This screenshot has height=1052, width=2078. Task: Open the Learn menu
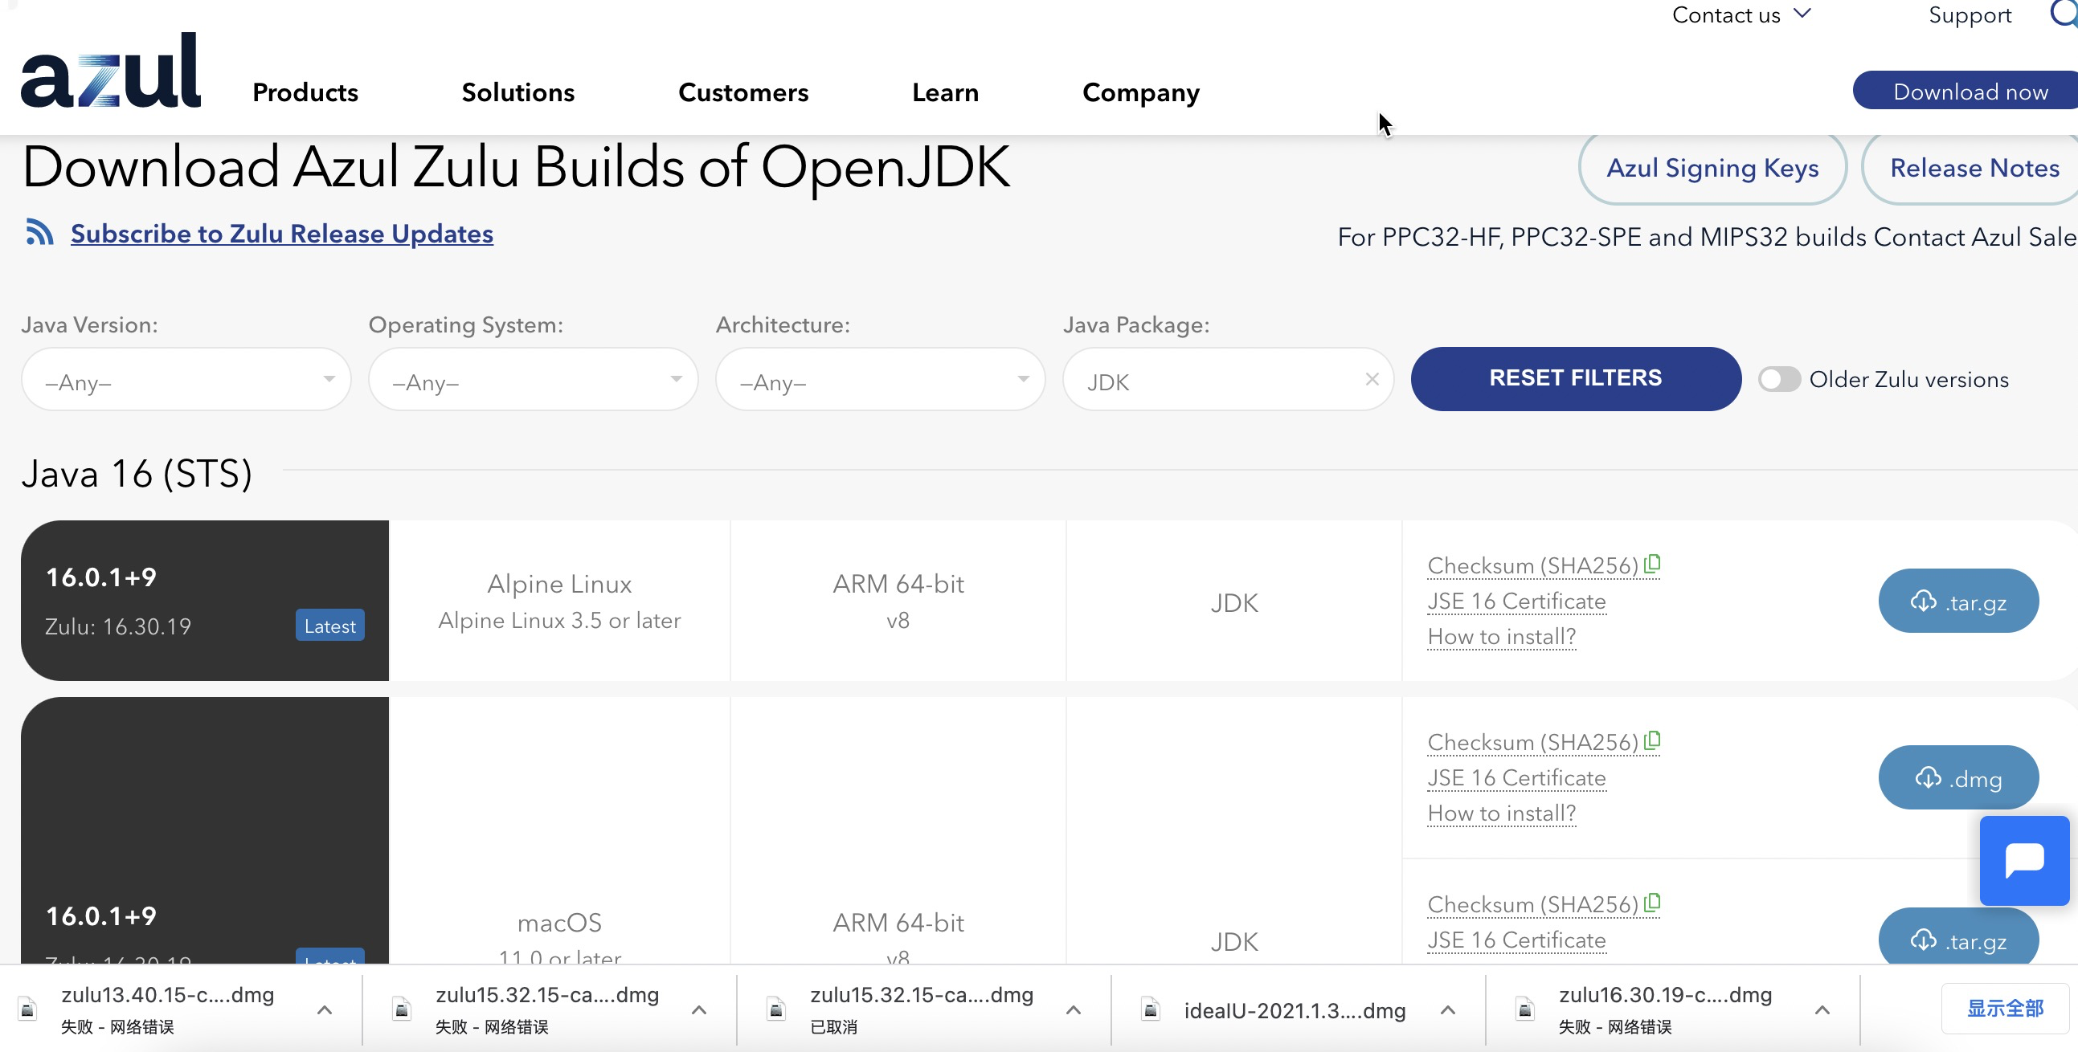pos(946,92)
